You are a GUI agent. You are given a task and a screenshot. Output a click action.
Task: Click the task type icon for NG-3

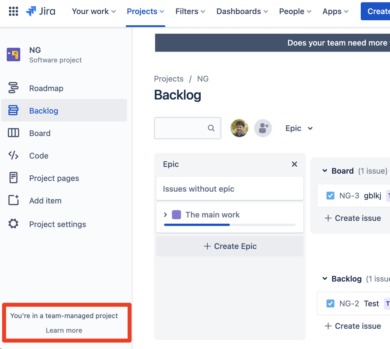click(x=330, y=196)
